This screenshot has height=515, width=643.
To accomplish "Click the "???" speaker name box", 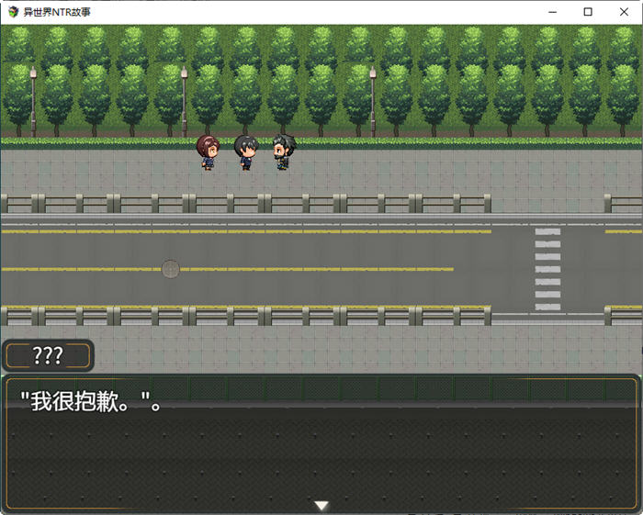I will (48, 355).
